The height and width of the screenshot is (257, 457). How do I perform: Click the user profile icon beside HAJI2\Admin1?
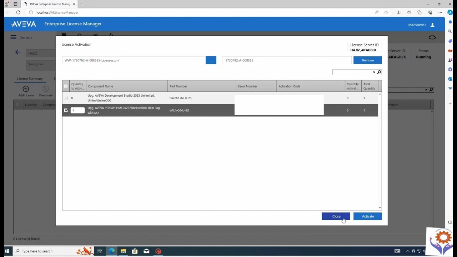pyautogui.click(x=432, y=25)
